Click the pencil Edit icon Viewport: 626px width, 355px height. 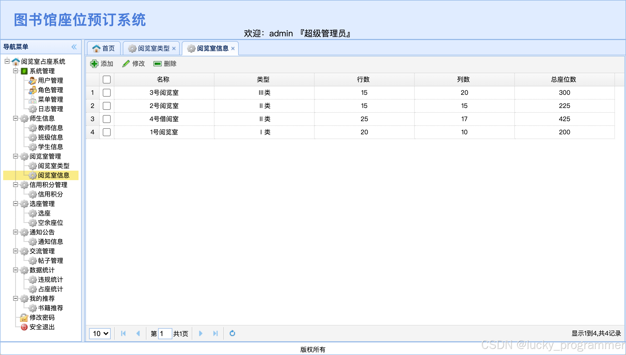126,64
